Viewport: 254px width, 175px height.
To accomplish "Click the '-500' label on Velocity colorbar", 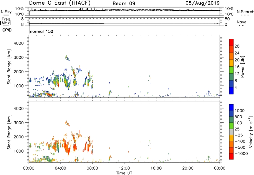I will click(x=240, y=147).
